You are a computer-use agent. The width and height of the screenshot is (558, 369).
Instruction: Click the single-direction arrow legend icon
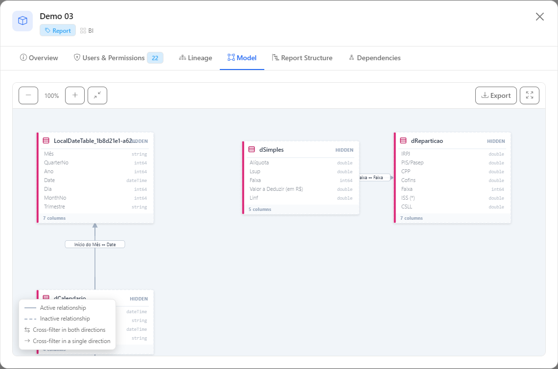[x=27, y=341]
